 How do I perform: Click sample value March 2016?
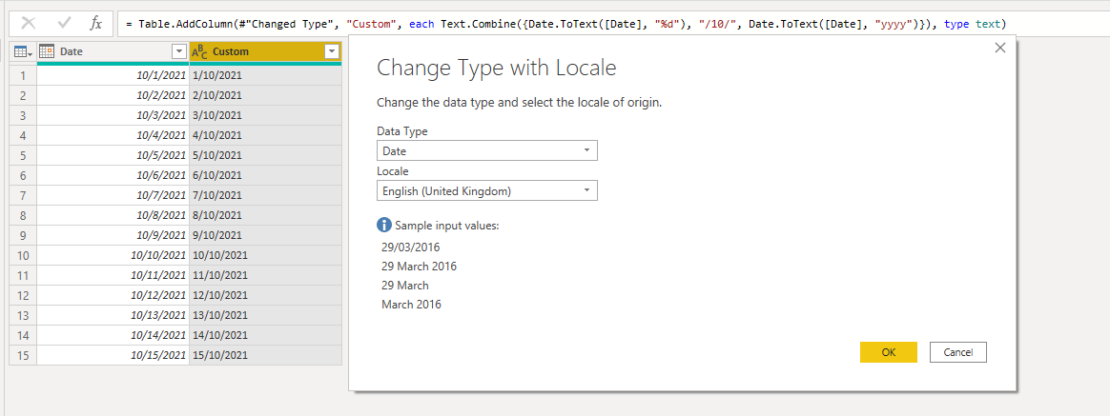411,305
